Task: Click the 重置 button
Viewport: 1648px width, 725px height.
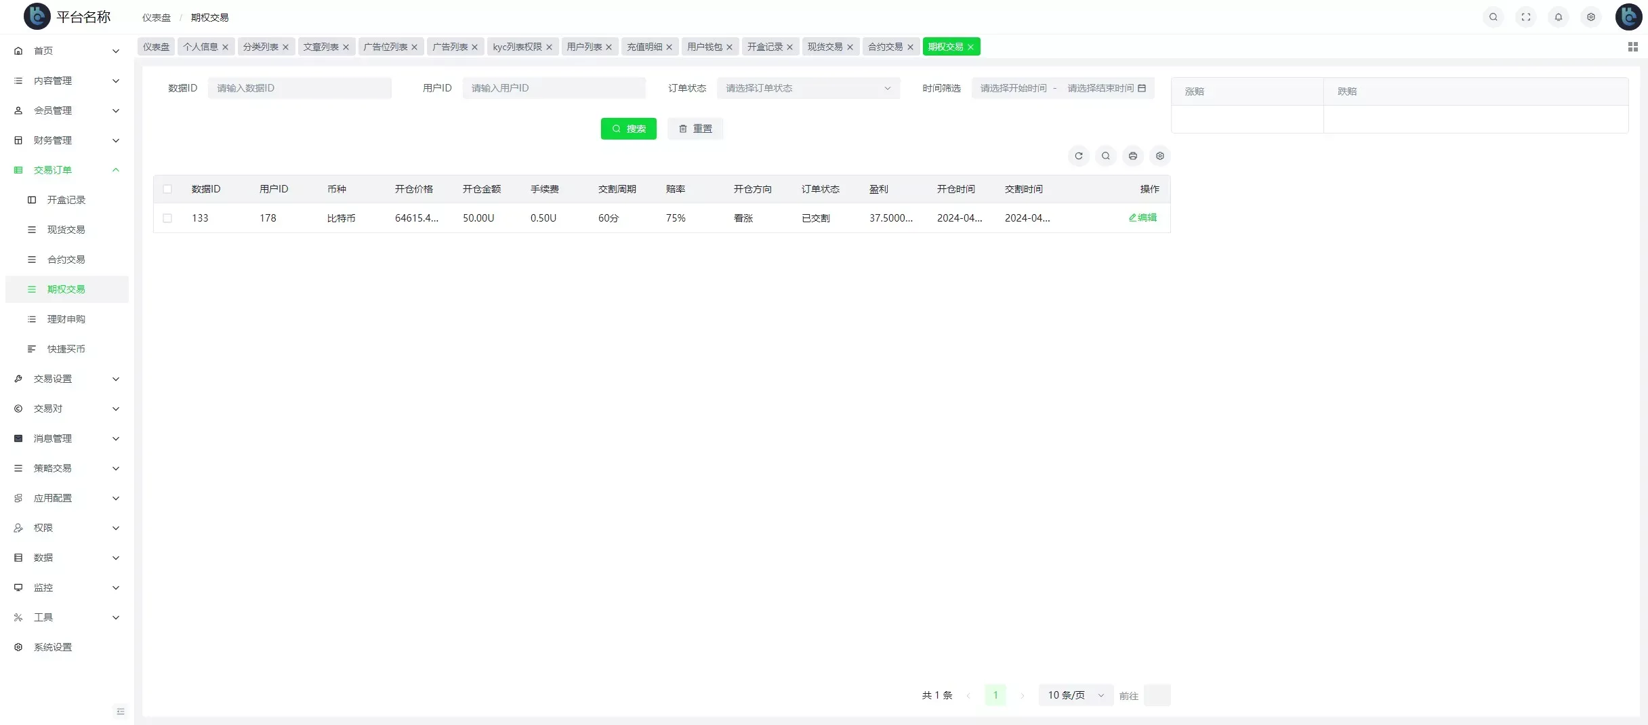Action: click(x=695, y=129)
